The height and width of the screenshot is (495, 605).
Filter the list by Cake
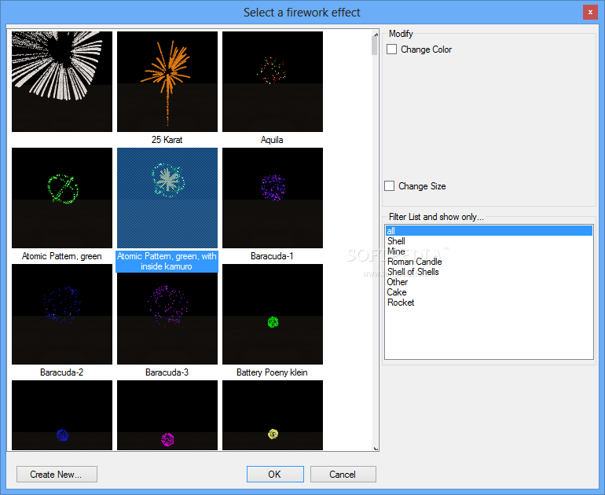coord(489,292)
